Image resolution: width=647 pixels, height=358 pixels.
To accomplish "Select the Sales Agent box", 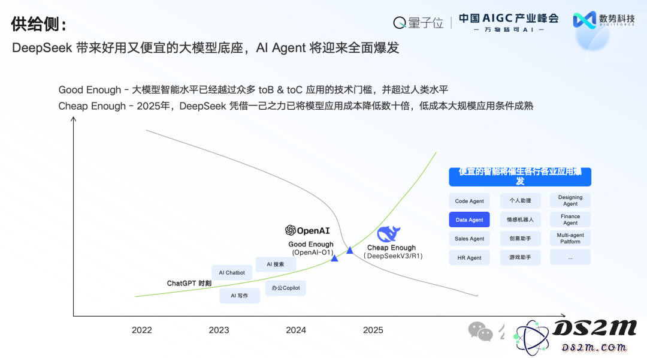I will click(470, 239).
